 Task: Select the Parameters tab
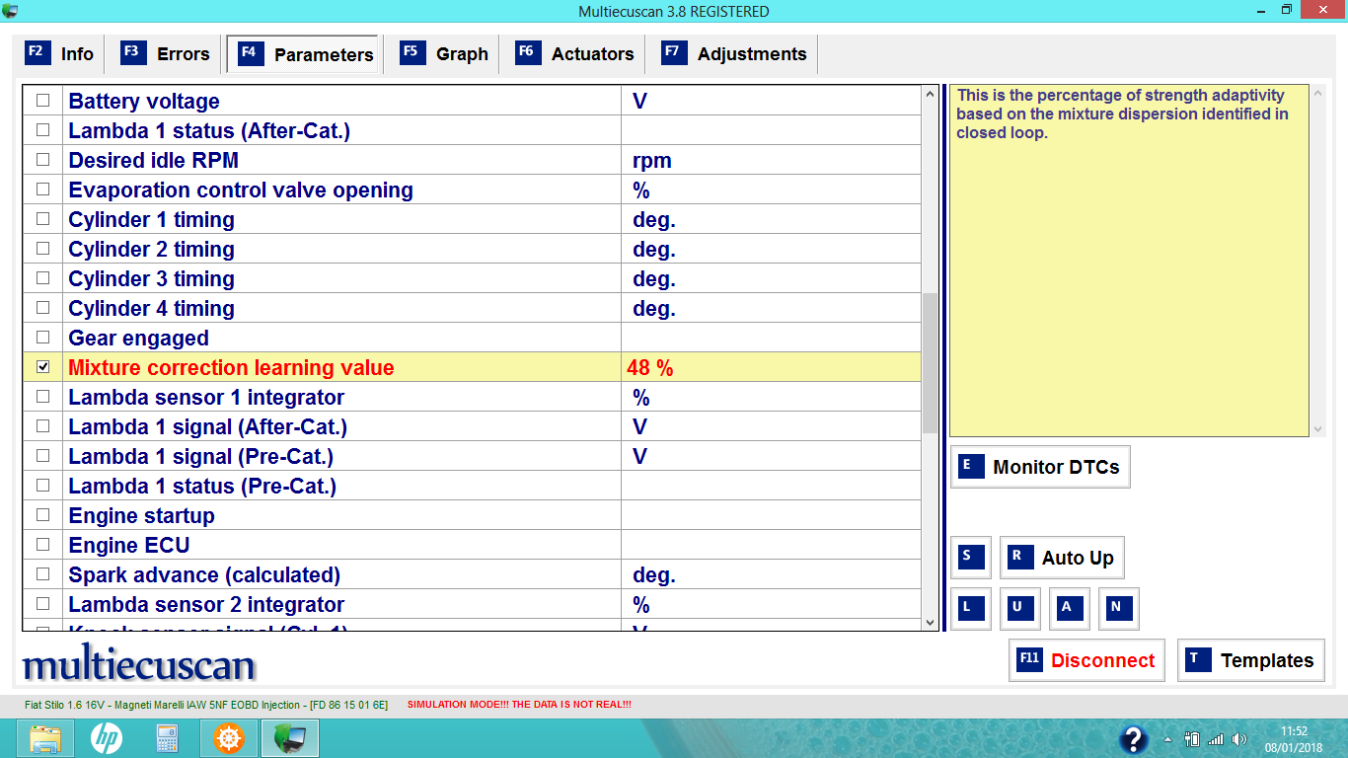[x=304, y=54]
